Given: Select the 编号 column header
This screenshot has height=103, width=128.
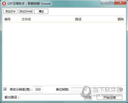Looking at the screenshot, I should [7, 19].
